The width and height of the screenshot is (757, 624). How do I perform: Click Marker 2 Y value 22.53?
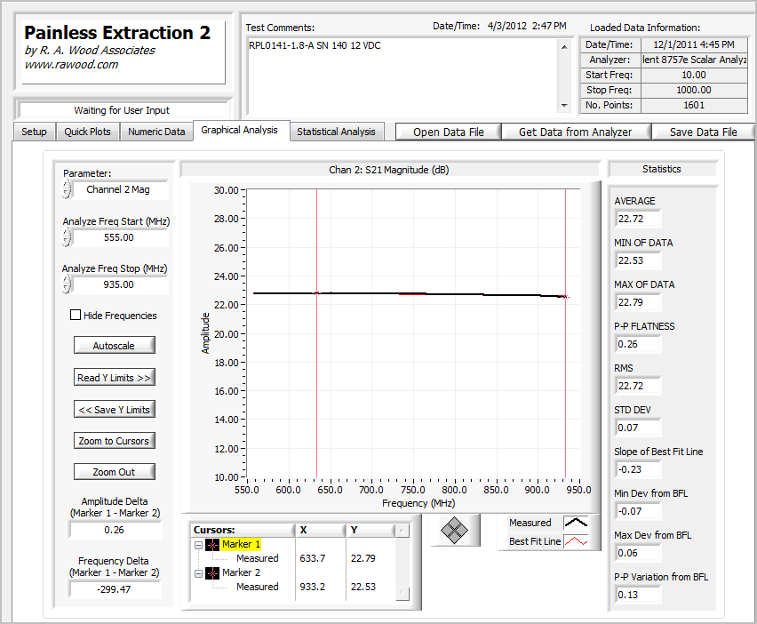pos(363,587)
